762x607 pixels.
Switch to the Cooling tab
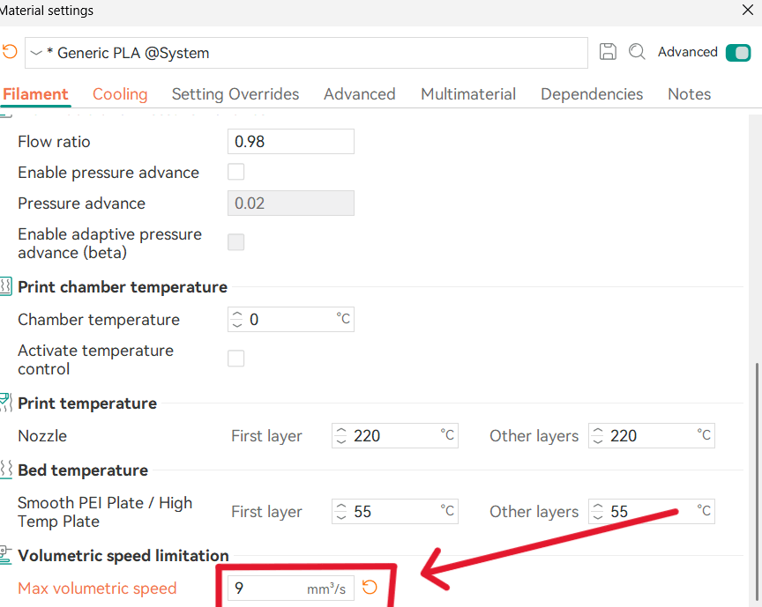[120, 94]
